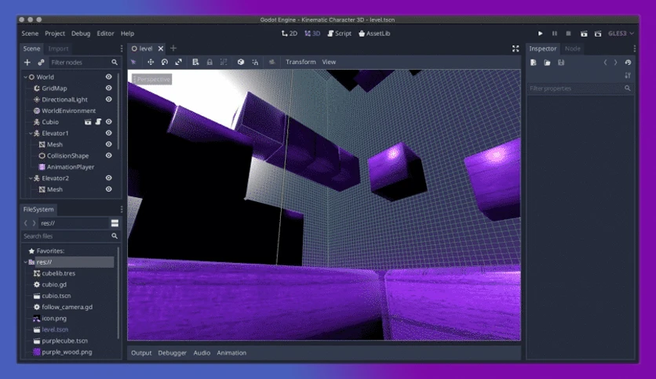Hide the Elevator1 node
The image size is (656, 379).
pos(109,133)
